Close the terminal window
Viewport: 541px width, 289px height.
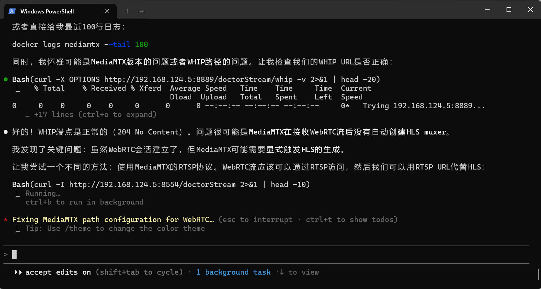pos(530,10)
